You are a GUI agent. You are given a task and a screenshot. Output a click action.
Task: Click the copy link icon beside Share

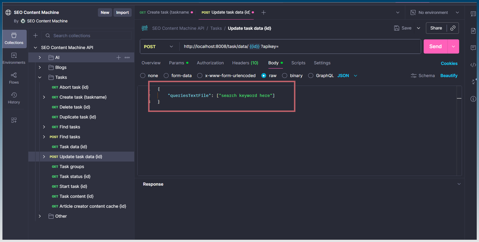pos(453,28)
